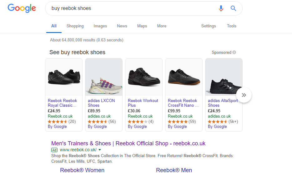
Task: Run the search with the magnifier icon
Action: (x=233, y=8)
